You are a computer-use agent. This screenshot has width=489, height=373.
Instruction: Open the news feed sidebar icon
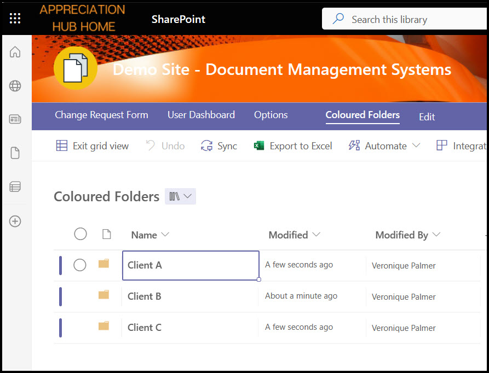15,120
